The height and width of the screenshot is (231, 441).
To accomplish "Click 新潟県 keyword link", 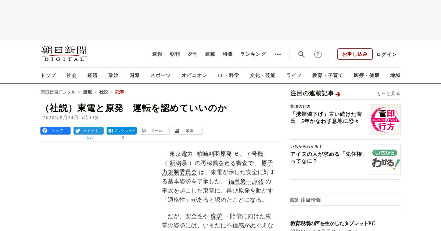I will coord(178,163).
